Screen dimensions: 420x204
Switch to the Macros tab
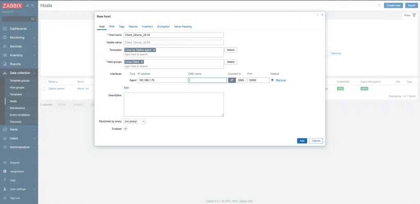(133, 27)
